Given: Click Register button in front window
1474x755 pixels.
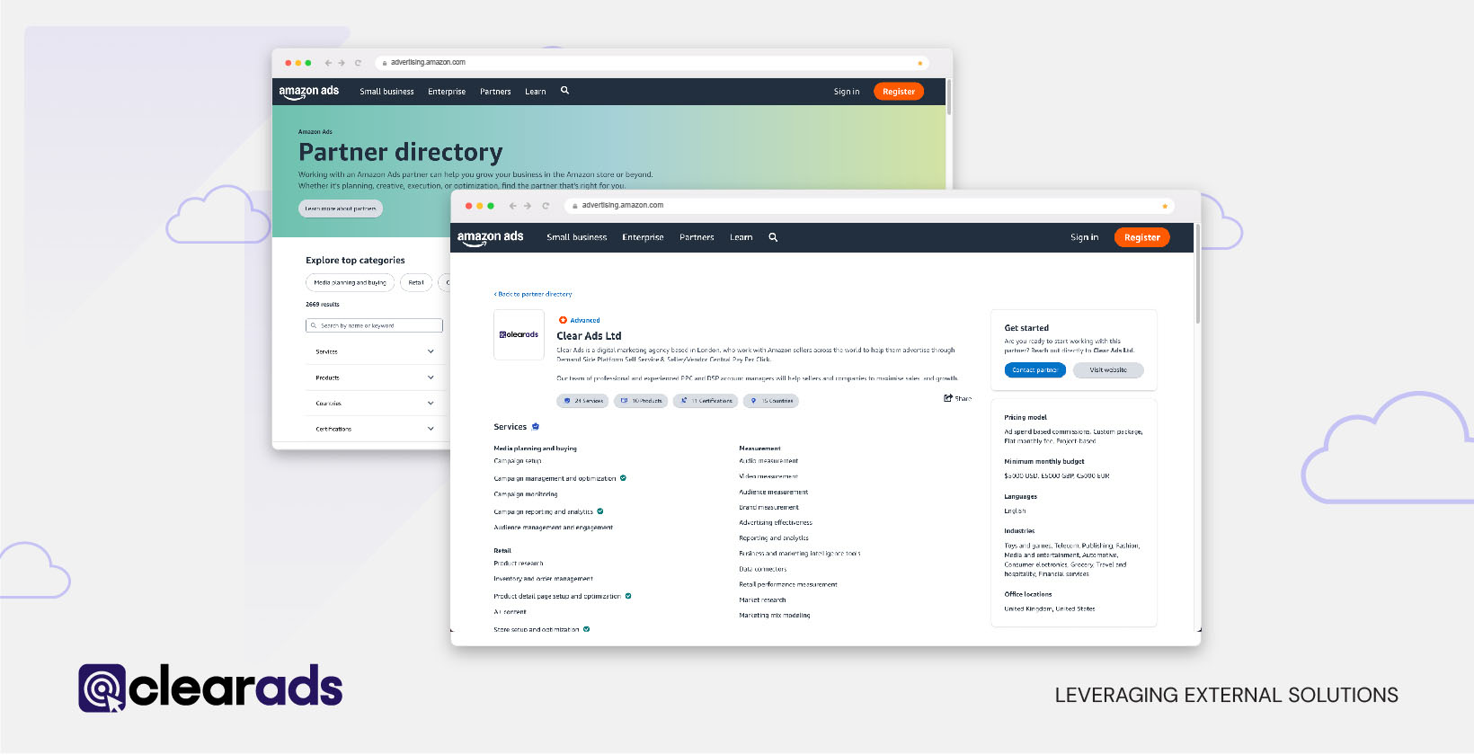Looking at the screenshot, I should click(1141, 237).
